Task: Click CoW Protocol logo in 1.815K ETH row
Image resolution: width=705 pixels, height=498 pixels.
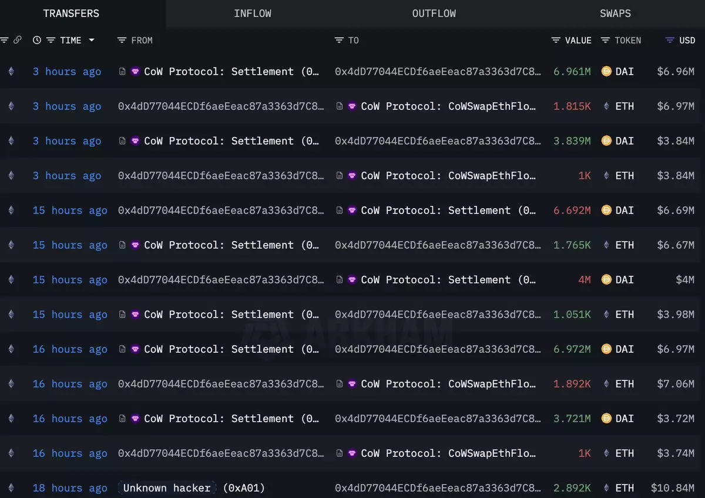Action: 352,106
